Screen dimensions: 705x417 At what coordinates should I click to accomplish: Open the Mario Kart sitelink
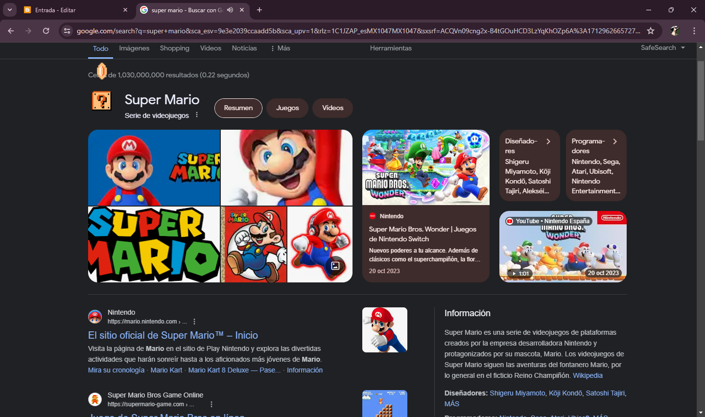(x=166, y=370)
